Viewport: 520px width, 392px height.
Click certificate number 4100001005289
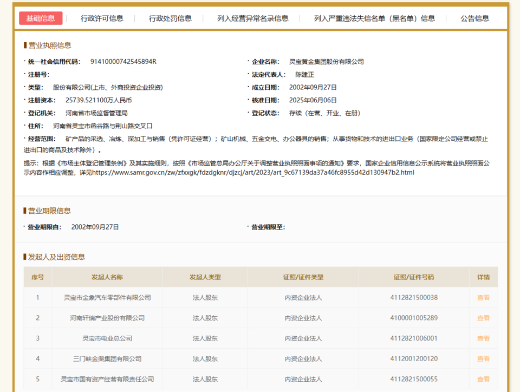click(x=414, y=318)
